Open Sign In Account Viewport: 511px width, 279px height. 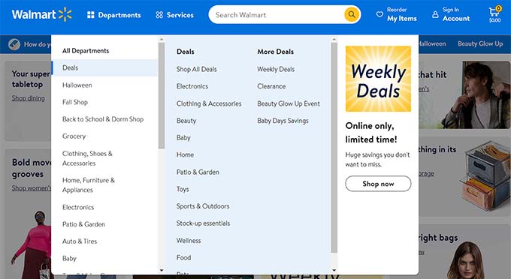[x=451, y=14]
